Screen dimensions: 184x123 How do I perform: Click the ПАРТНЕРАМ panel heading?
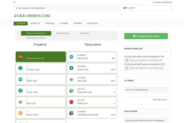point(131,111)
